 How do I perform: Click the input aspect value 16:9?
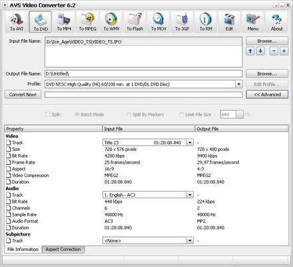point(109,169)
